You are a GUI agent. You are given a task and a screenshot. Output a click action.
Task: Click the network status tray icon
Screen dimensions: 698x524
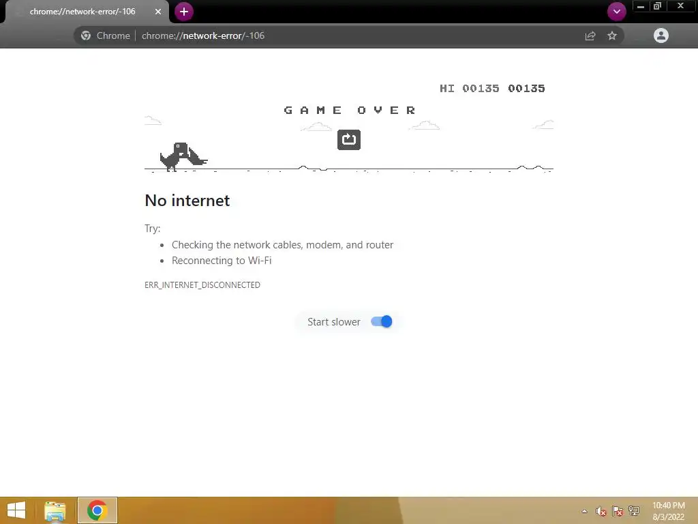pos(634,511)
